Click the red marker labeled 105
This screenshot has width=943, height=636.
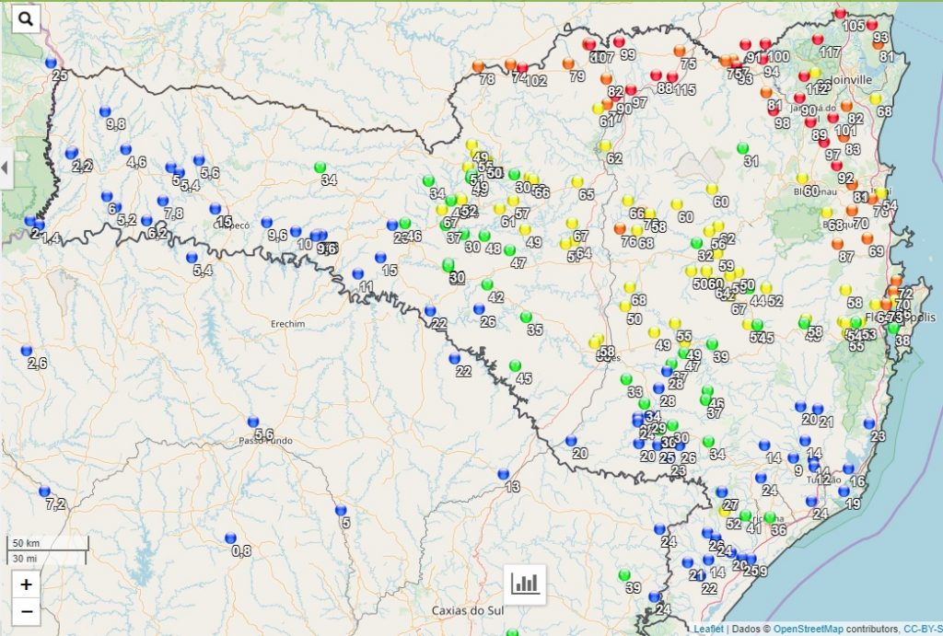(840, 13)
